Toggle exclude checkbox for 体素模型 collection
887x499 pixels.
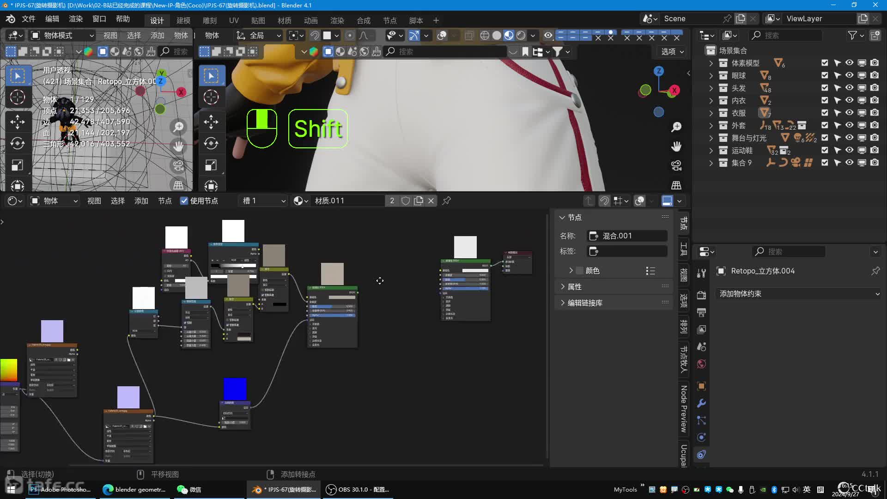(x=825, y=63)
